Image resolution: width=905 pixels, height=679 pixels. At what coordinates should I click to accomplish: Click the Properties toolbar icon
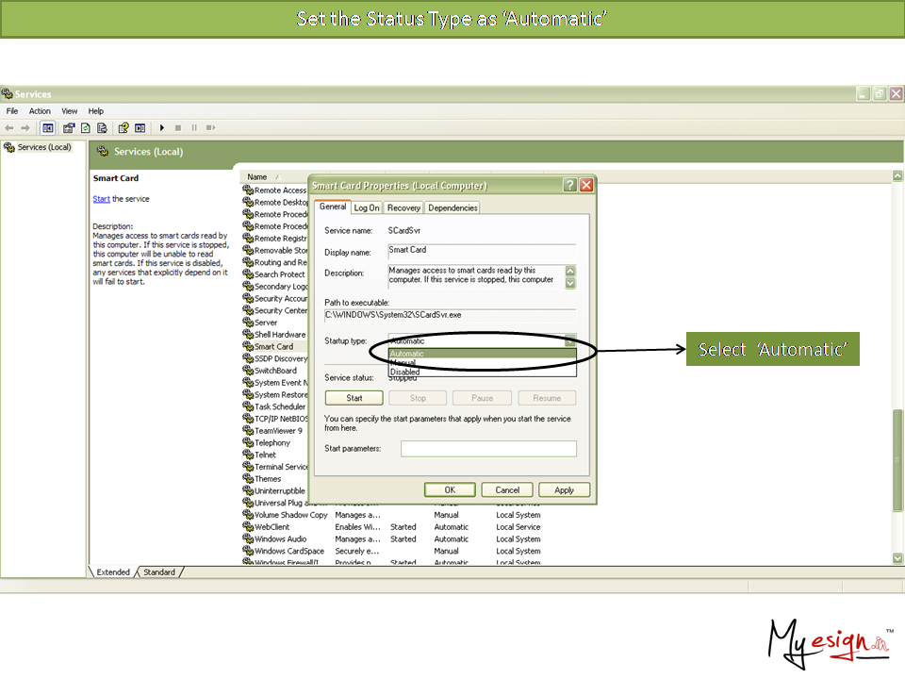(x=70, y=127)
